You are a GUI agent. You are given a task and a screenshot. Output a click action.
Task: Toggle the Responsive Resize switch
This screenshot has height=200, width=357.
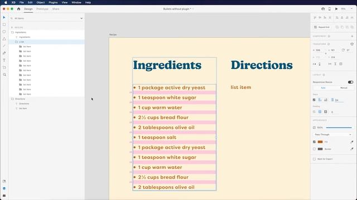(351, 82)
